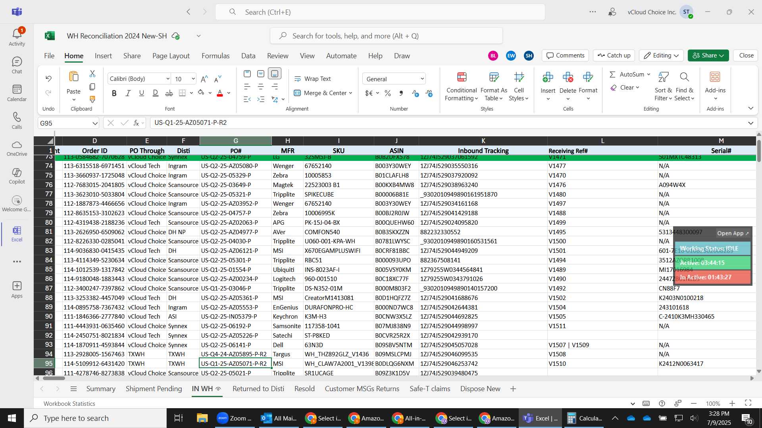Click the Catch up button
Screen dimensions: 762x428
pyautogui.click(x=614, y=55)
